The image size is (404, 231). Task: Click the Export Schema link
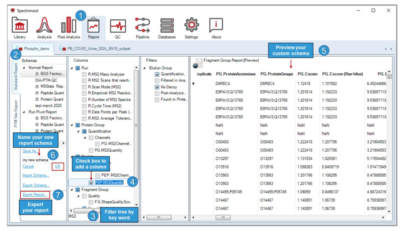tap(36, 185)
